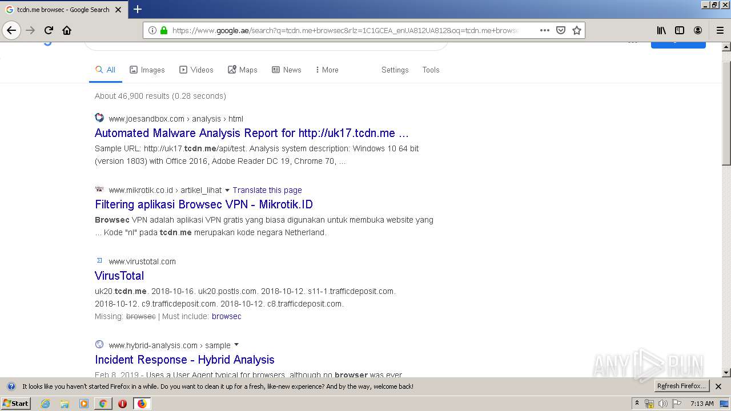Expand the mikrotik.co.id result options arrow
The width and height of the screenshot is (731, 411).
click(227, 190)
